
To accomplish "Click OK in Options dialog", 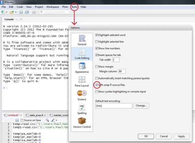I will click(146, 136).
